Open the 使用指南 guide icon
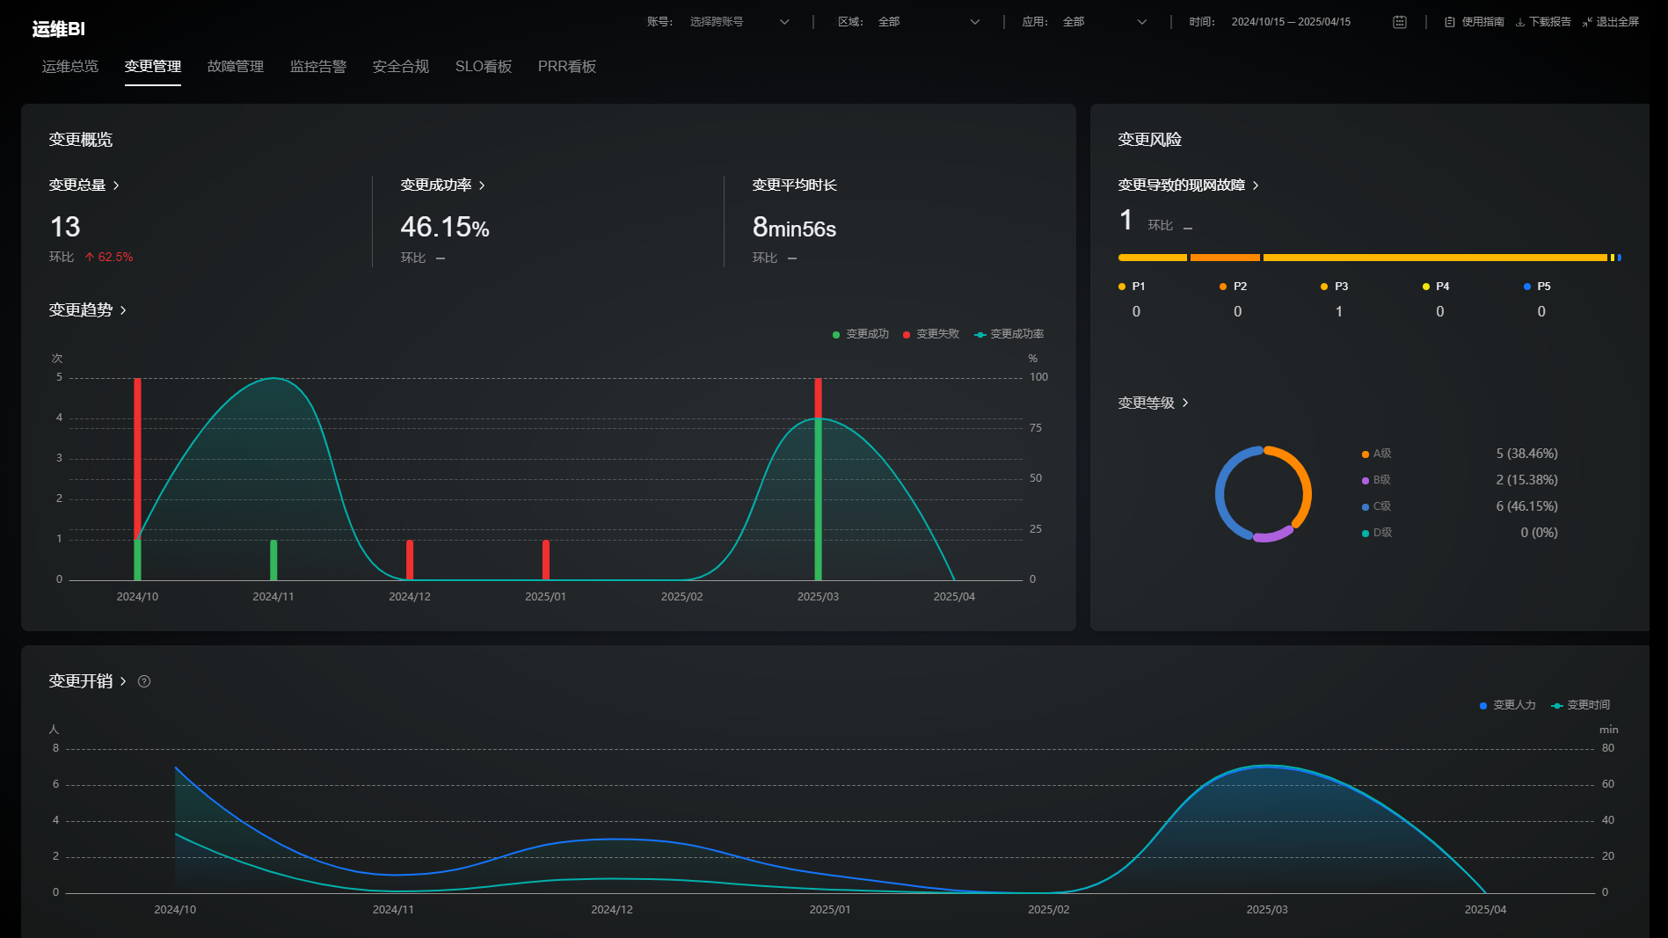Image resolution: width=1668 pixels, height=938 pixels. tap(1449, 22)
